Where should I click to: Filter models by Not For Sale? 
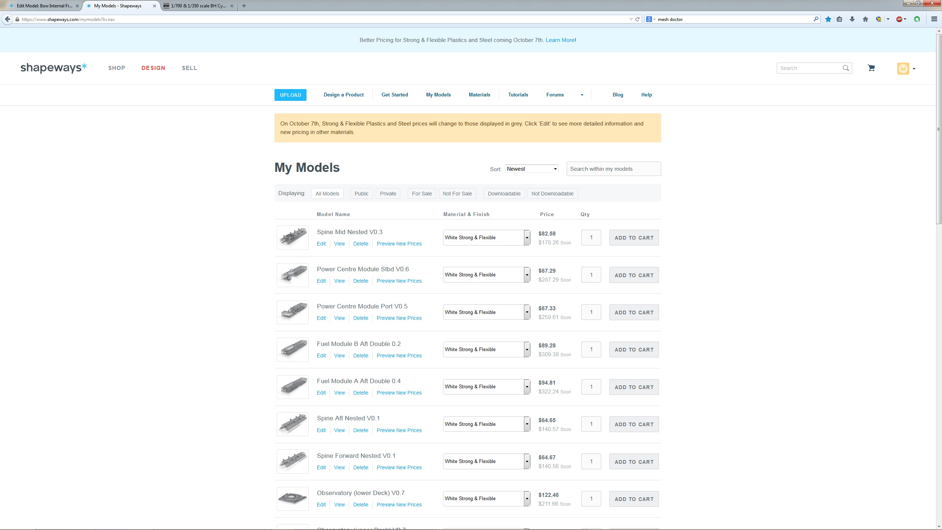click(x=457, y=194)
